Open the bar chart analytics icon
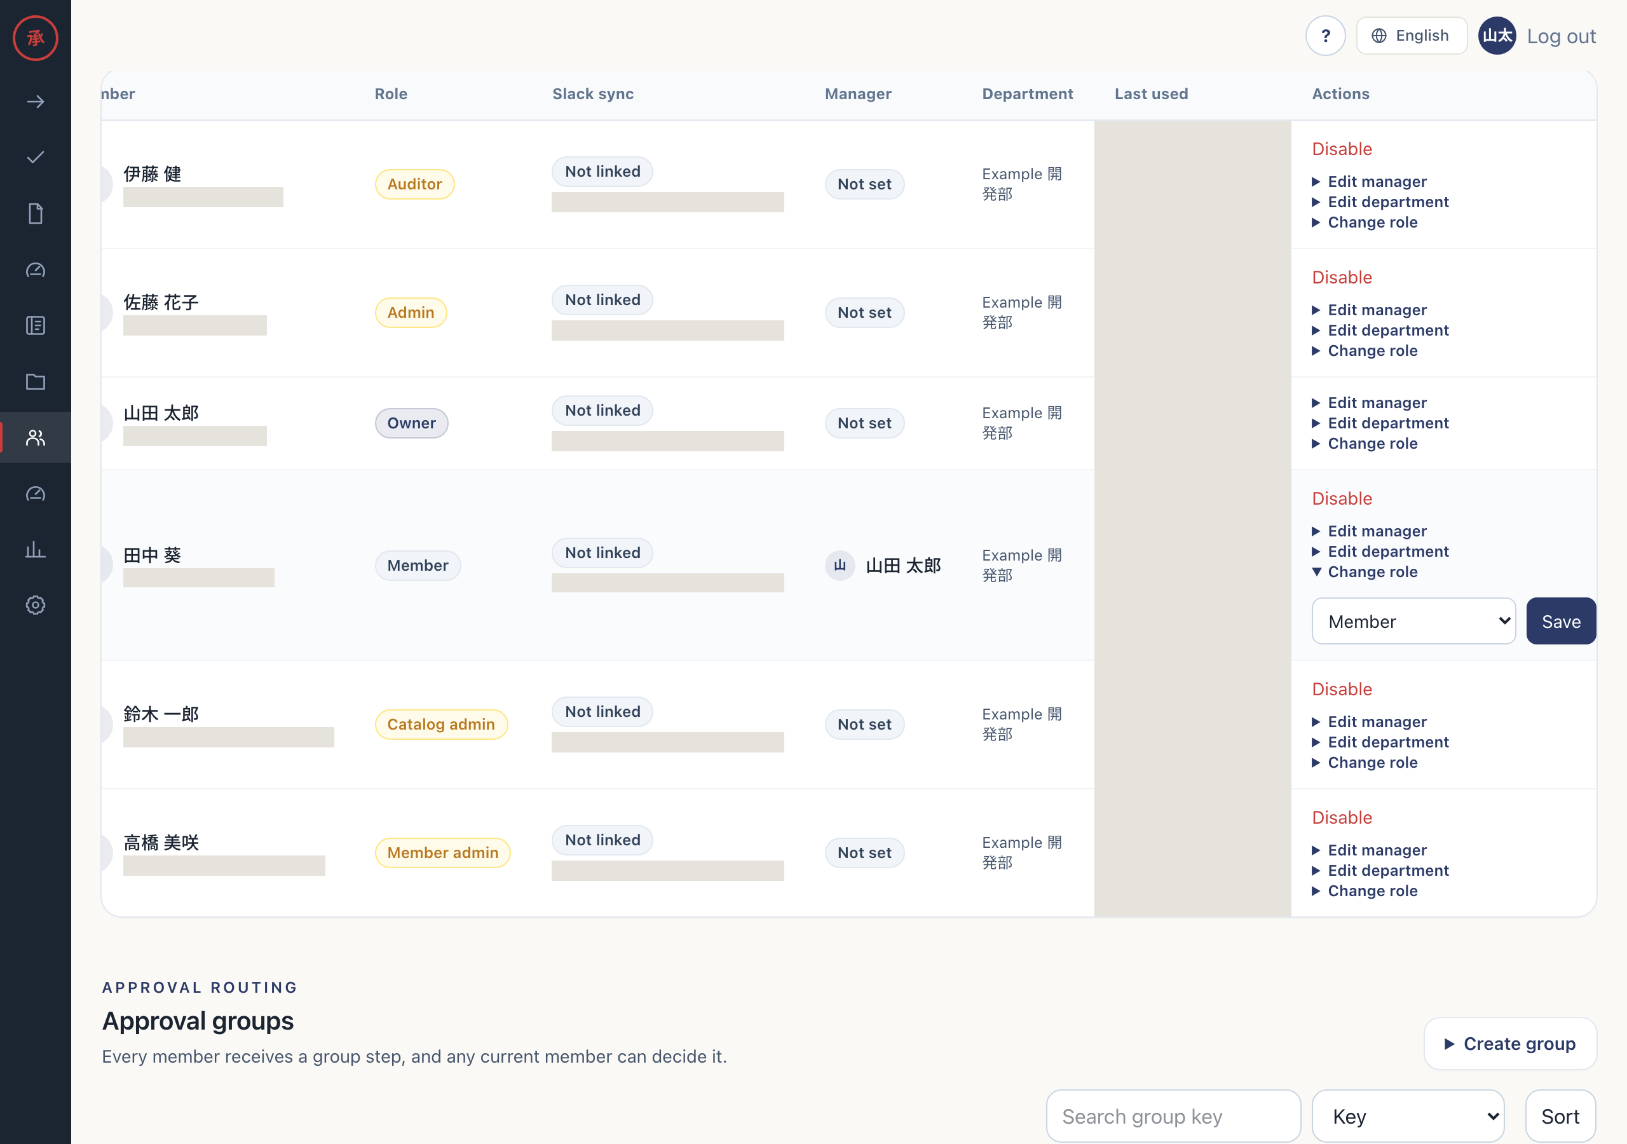 36,549
